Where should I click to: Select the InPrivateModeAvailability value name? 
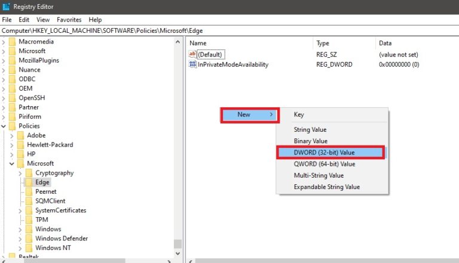(233, 64)
